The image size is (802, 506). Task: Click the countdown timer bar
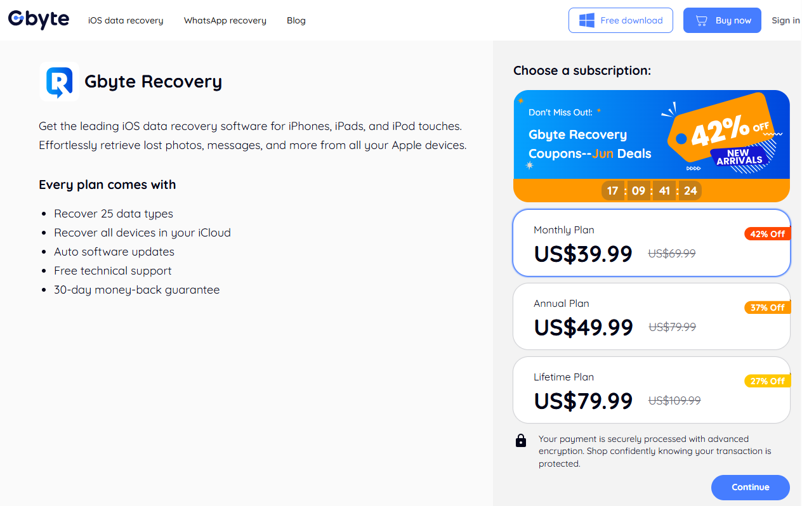tap(652, 190)
